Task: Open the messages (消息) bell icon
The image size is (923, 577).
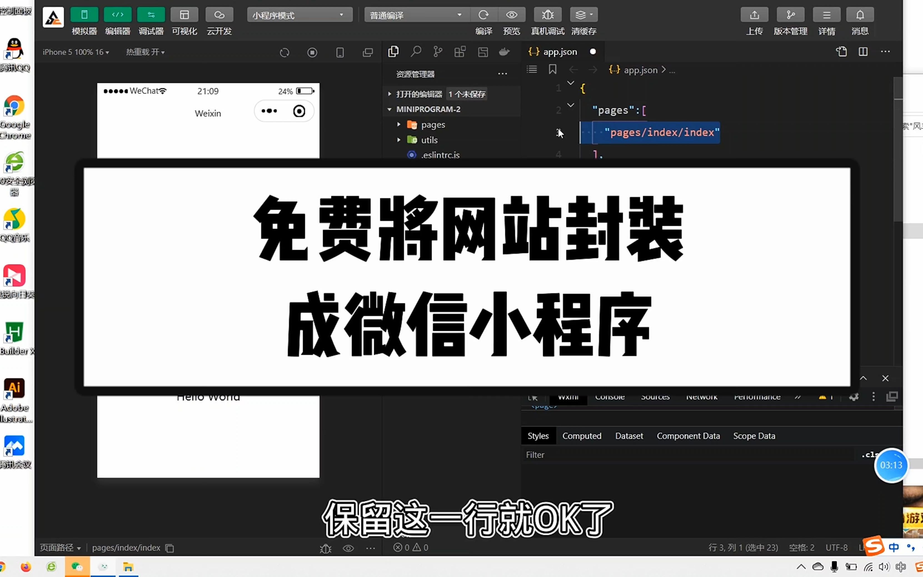Action: point(860,15)
